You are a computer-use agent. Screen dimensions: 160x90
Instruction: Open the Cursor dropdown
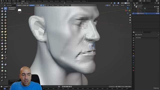click(68, 5)
